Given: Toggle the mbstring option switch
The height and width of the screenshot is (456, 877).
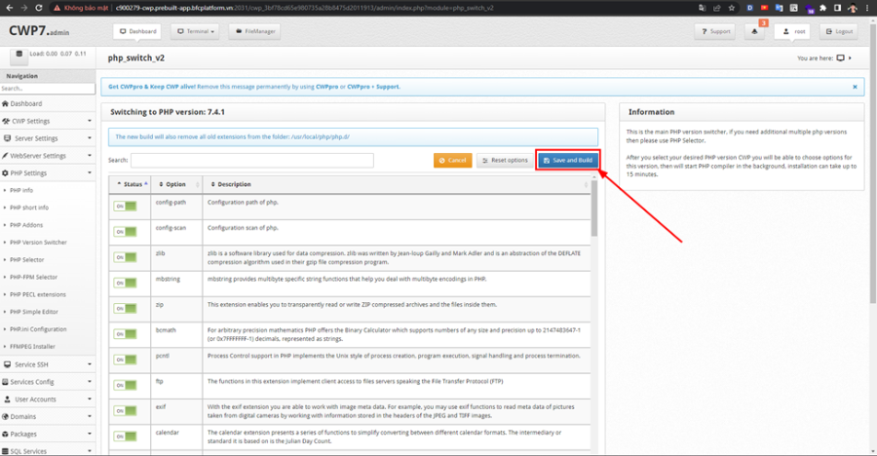Looking at the screenshot, I should point(126,283).
